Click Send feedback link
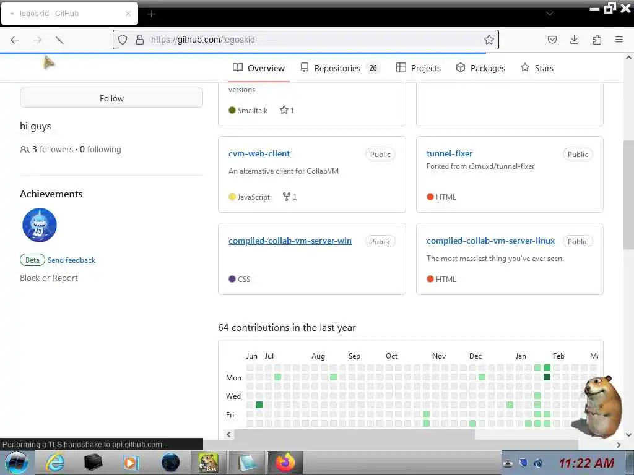The width and height of the screenshot is (634, 475). (x=72, y=260)
